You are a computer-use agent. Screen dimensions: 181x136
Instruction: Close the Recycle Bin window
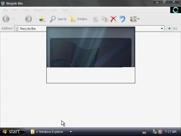pos(174,2)
